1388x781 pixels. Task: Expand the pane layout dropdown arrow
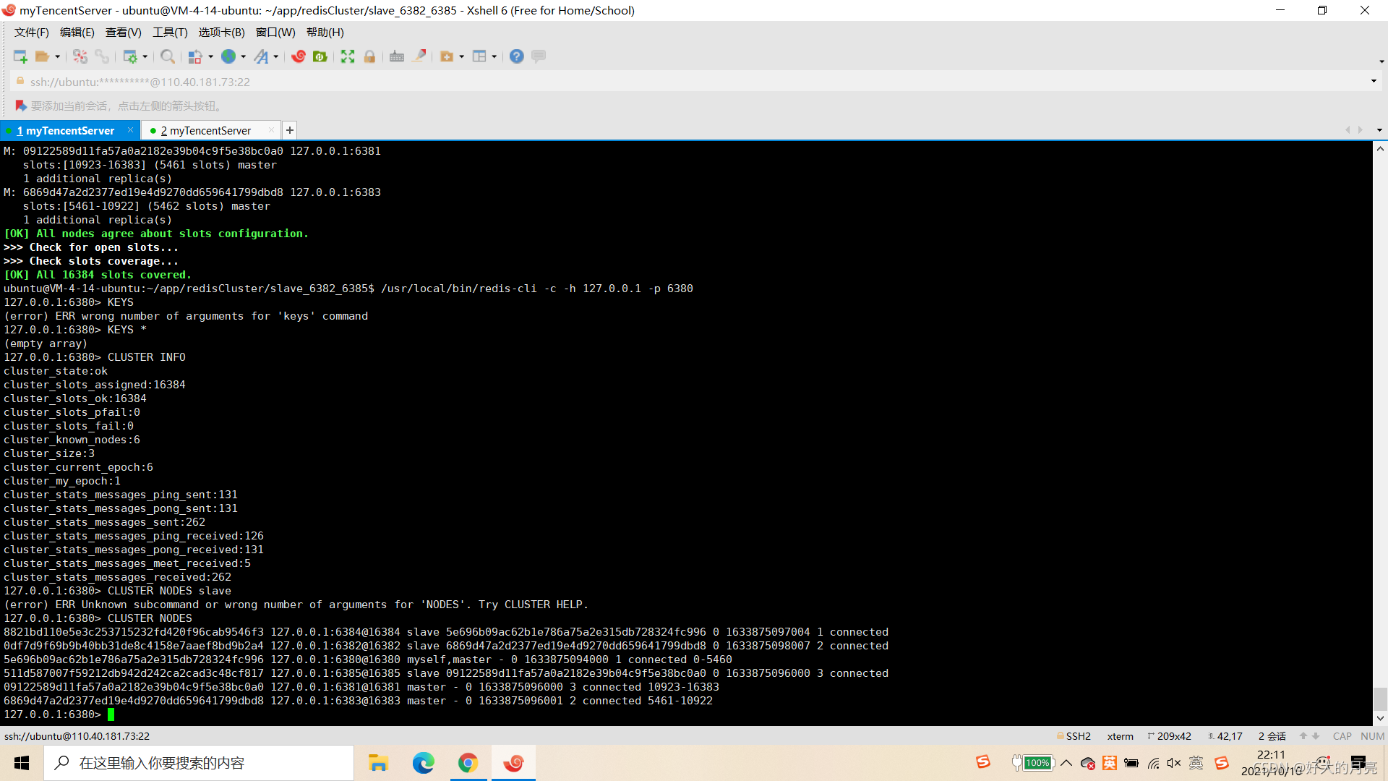(x=494, y=56)
